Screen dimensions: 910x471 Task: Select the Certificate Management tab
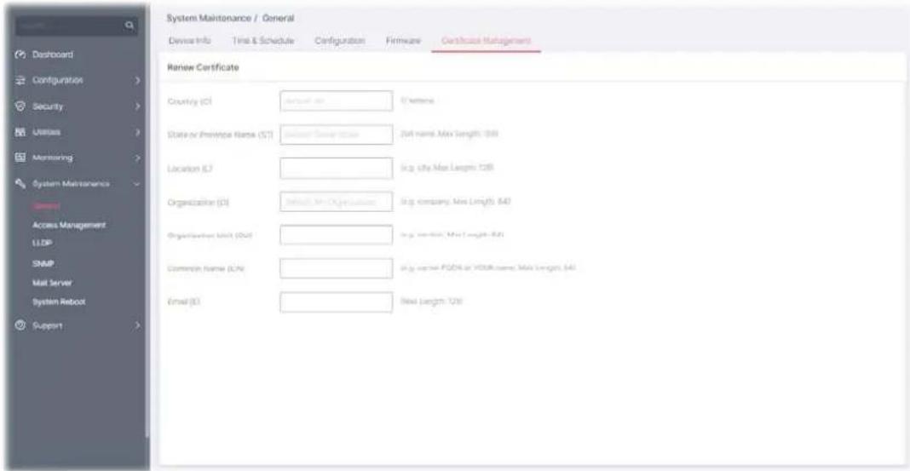(x=487, y=41)
